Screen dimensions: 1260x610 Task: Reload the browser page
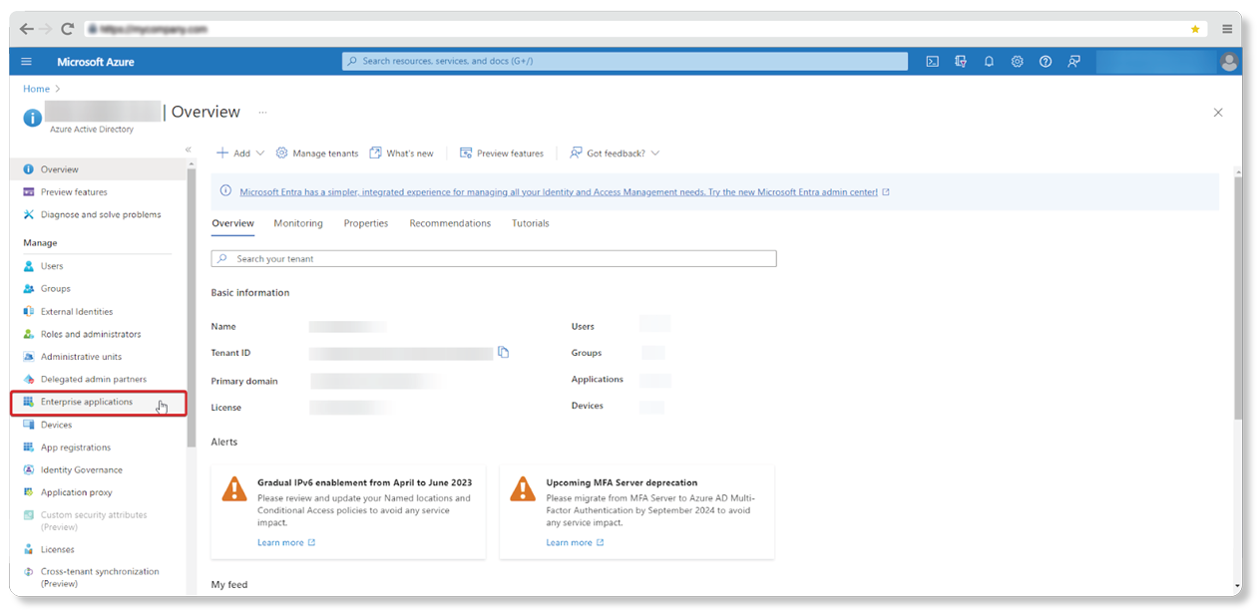pos(68,29)
